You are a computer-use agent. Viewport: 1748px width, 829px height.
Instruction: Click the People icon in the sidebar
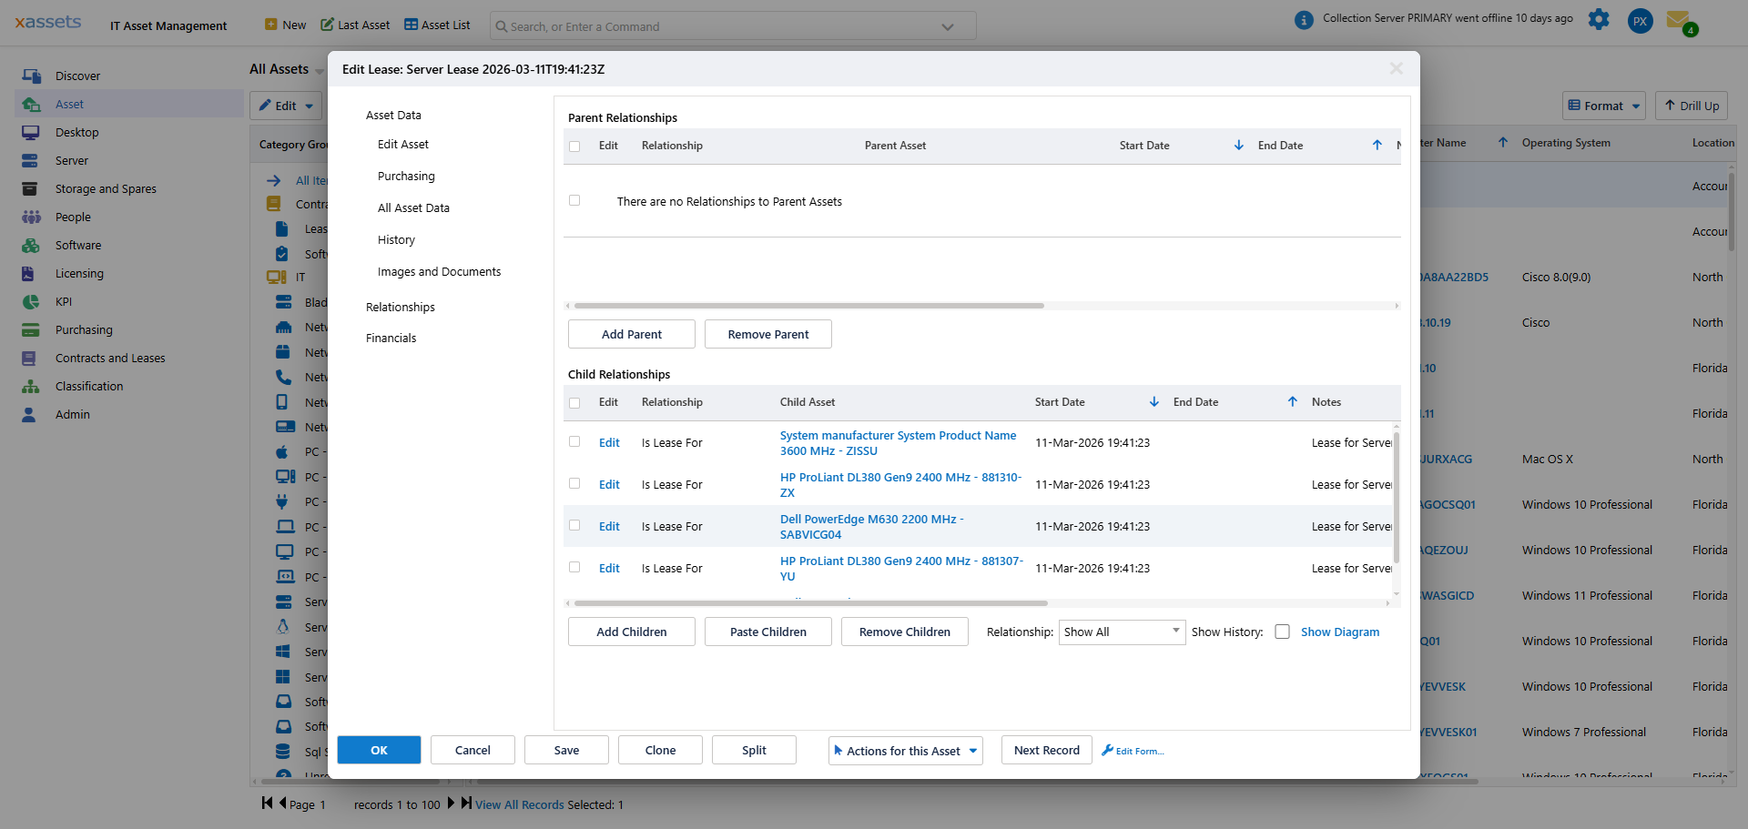coord(31,217)
